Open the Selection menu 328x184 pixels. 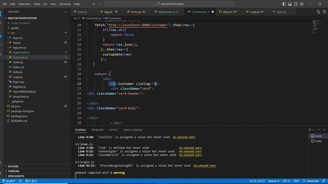coord(25,4)
